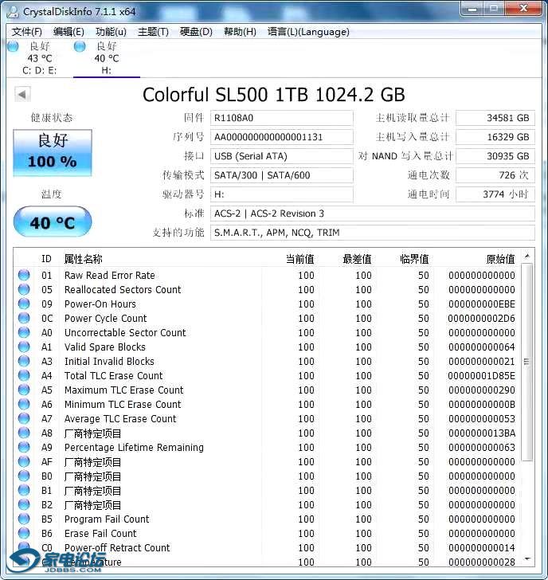Click the status icon for attribute A8
548x580 pixels.
tap(24, 433)
